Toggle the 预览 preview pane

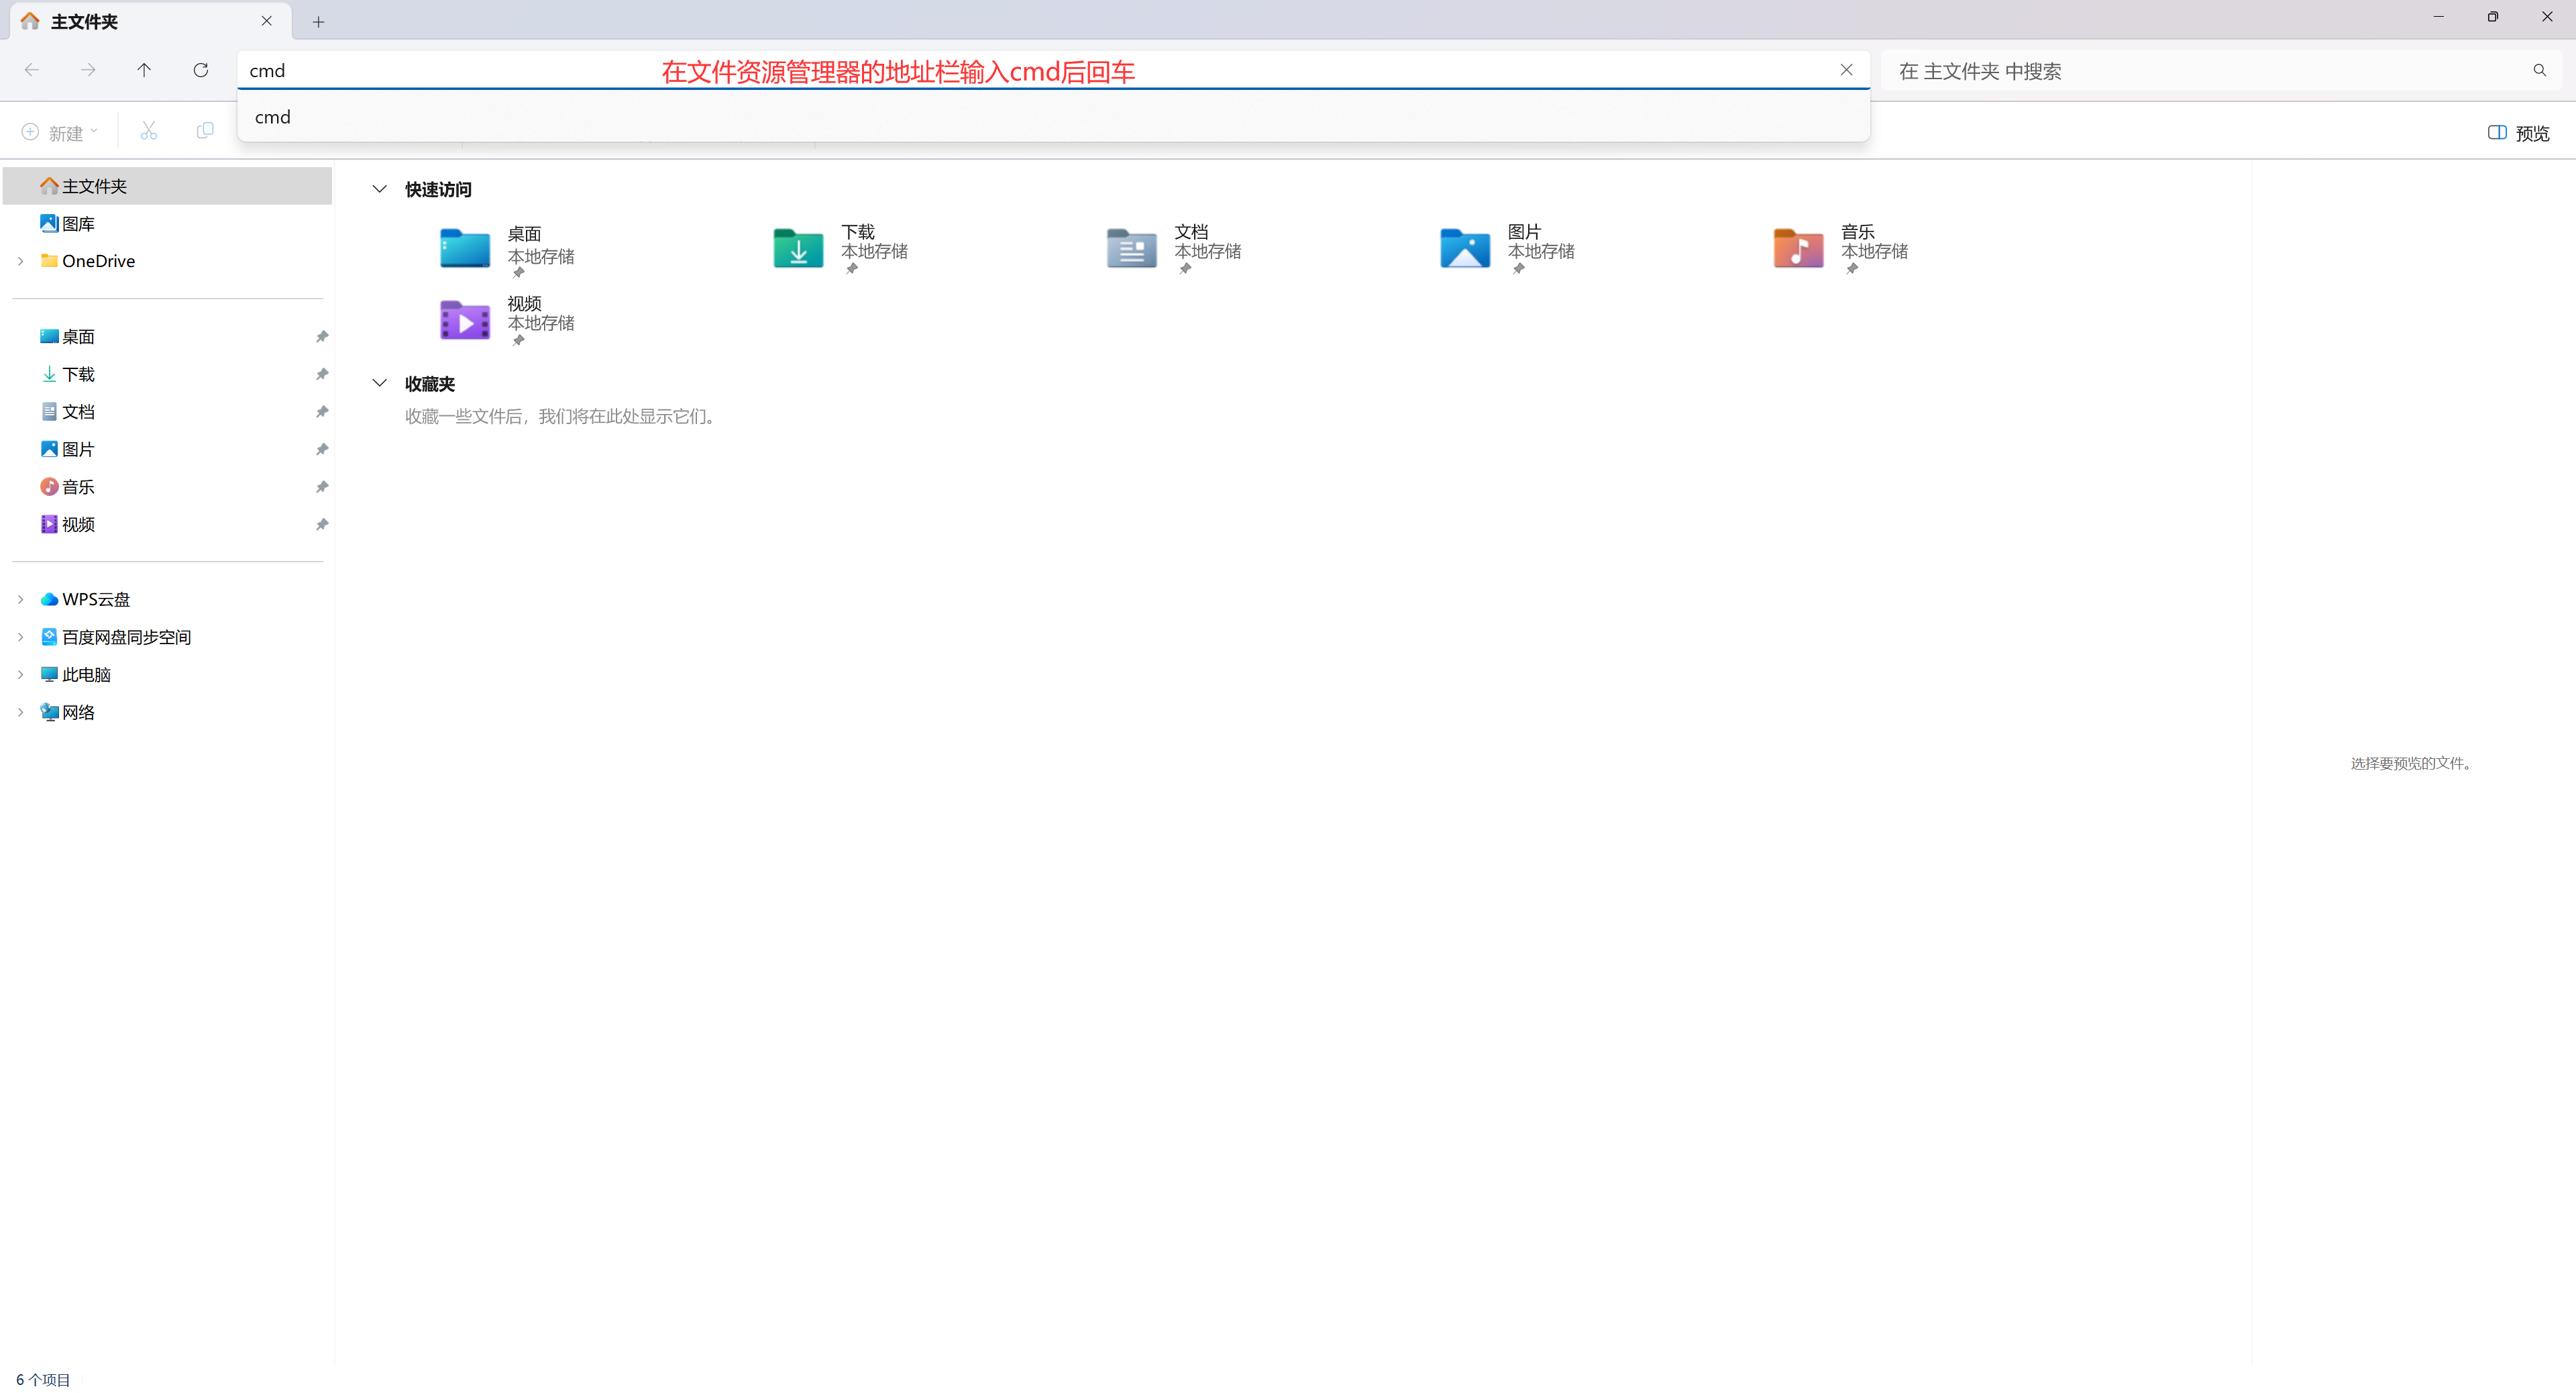[x=2518, y=133]
